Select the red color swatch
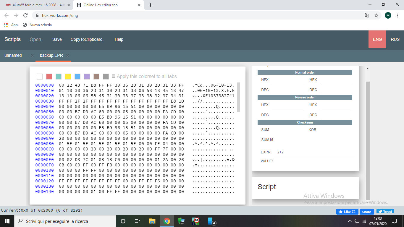The height and width of the screenshot is (227, 404). (x=49, y=77)
